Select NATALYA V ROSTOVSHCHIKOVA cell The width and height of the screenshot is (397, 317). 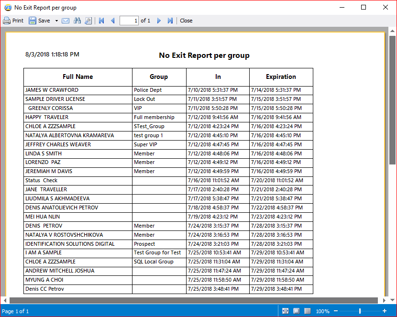(78, 235)
